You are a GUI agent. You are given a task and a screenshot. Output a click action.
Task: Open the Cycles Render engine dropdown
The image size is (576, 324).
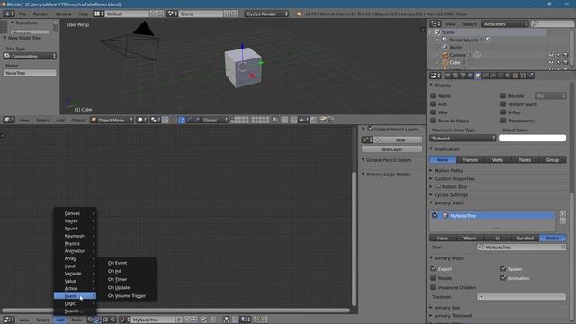coord(267,13)
